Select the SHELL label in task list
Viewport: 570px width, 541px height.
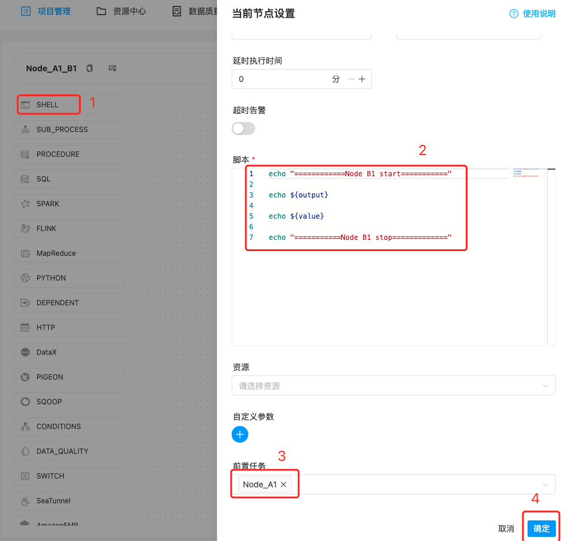coord(47,105)
